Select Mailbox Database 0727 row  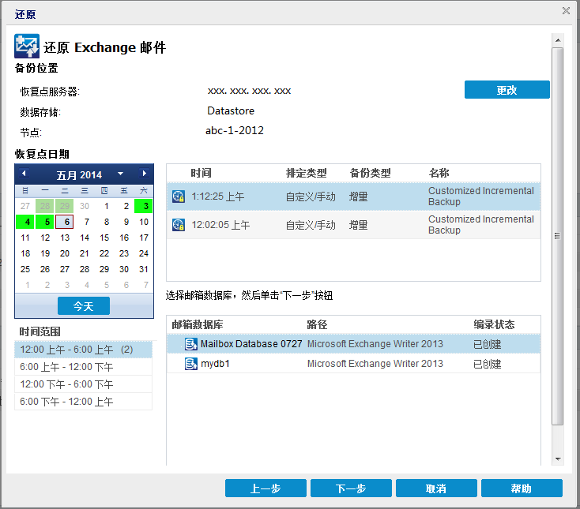[x=354, y=344]
